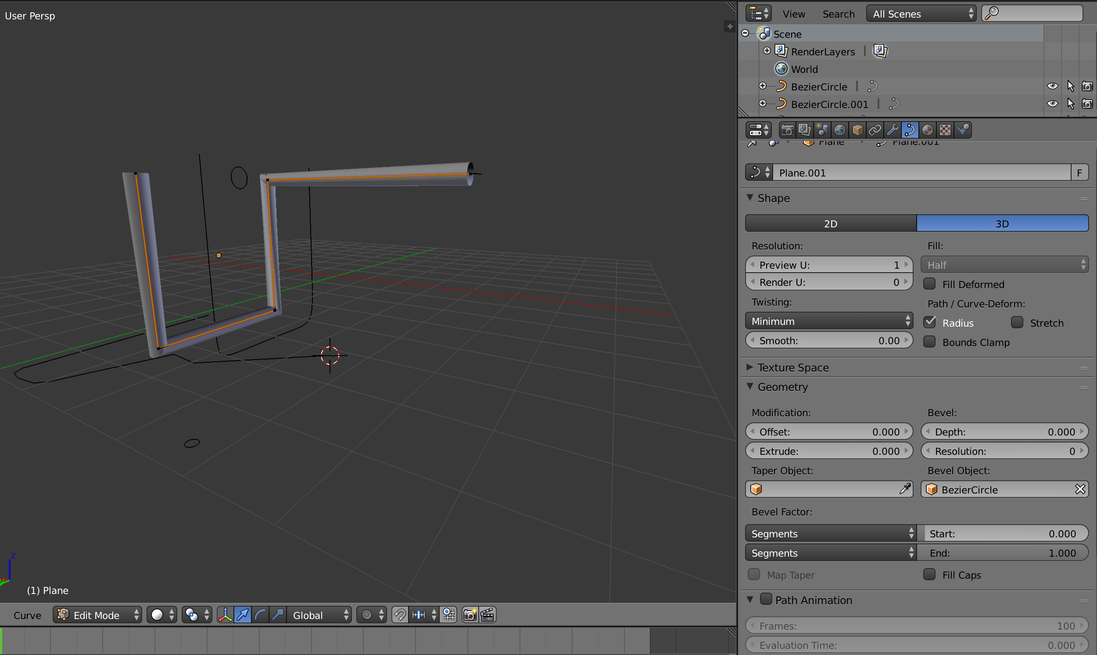Open the Material properties sphere tab
The height and width of the screenshot is (655, 1097).
tap(927, 130)
